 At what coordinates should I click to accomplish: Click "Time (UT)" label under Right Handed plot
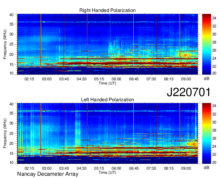click(x=107, y=83)
